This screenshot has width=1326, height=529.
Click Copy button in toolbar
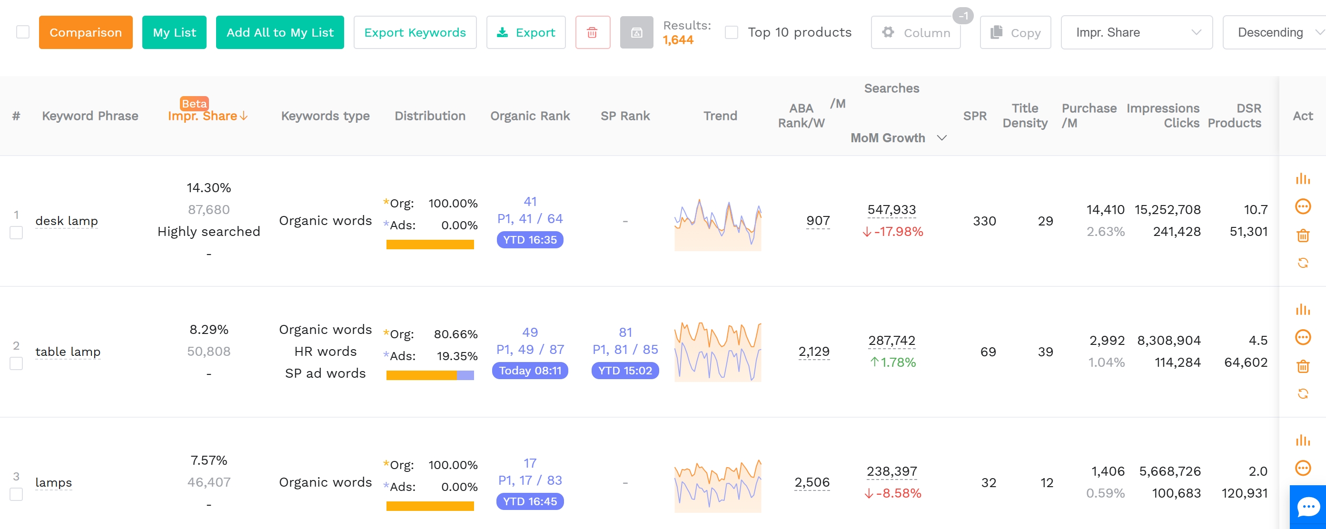tap(1015, 32)
